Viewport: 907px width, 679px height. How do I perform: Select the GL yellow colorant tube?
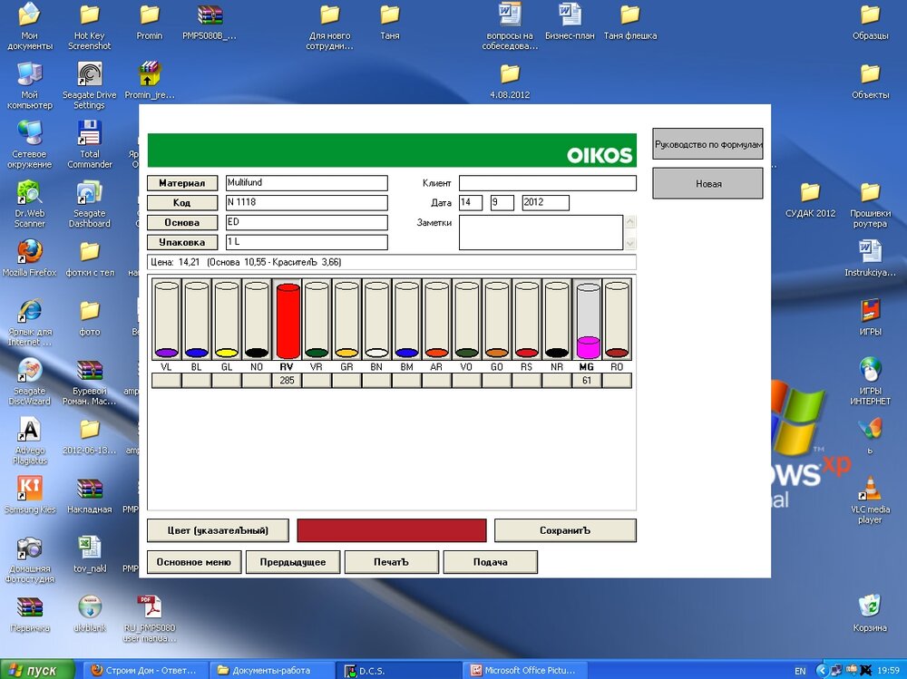point(227,321)
